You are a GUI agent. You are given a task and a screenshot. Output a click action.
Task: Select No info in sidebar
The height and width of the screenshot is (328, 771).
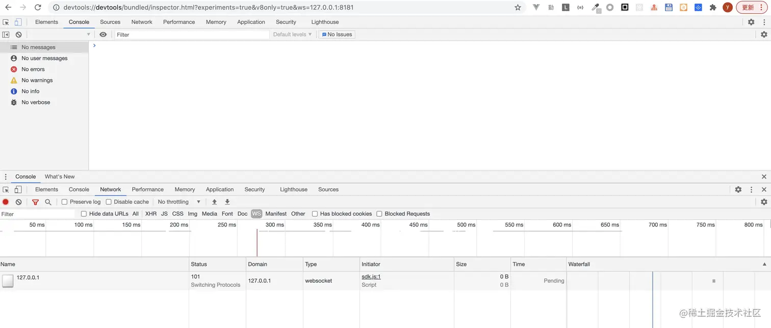[44, 92]
